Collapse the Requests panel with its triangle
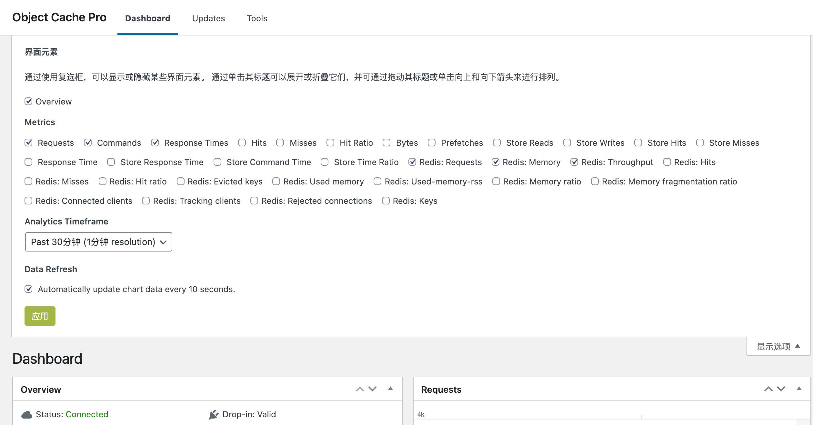 point(799,389)
